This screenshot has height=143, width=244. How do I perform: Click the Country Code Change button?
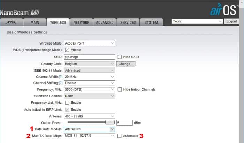point(126,64)
